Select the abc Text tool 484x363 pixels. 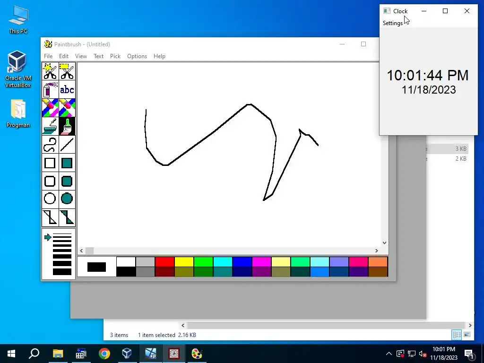[x=67, y=89]
